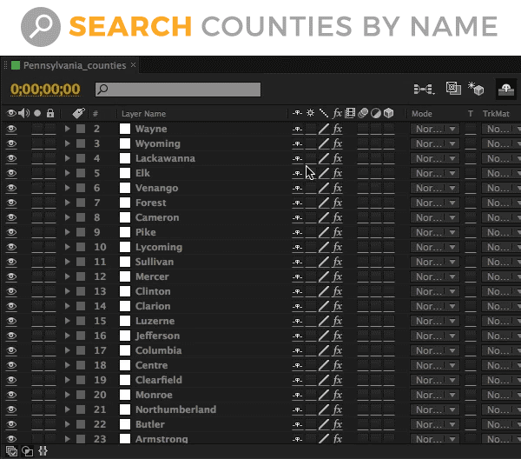Click the fx icon on the Elk layer

pyautogui.click(x=338, y=173)
